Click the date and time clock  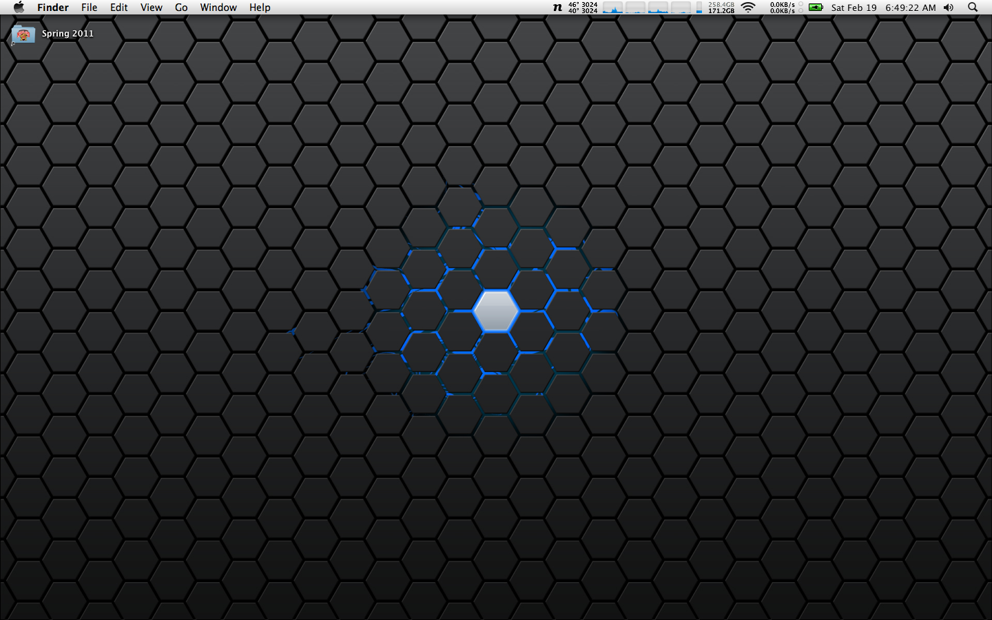pos(883,8)
